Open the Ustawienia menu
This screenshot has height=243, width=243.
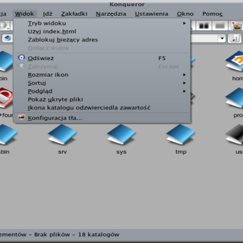(151, 14)
